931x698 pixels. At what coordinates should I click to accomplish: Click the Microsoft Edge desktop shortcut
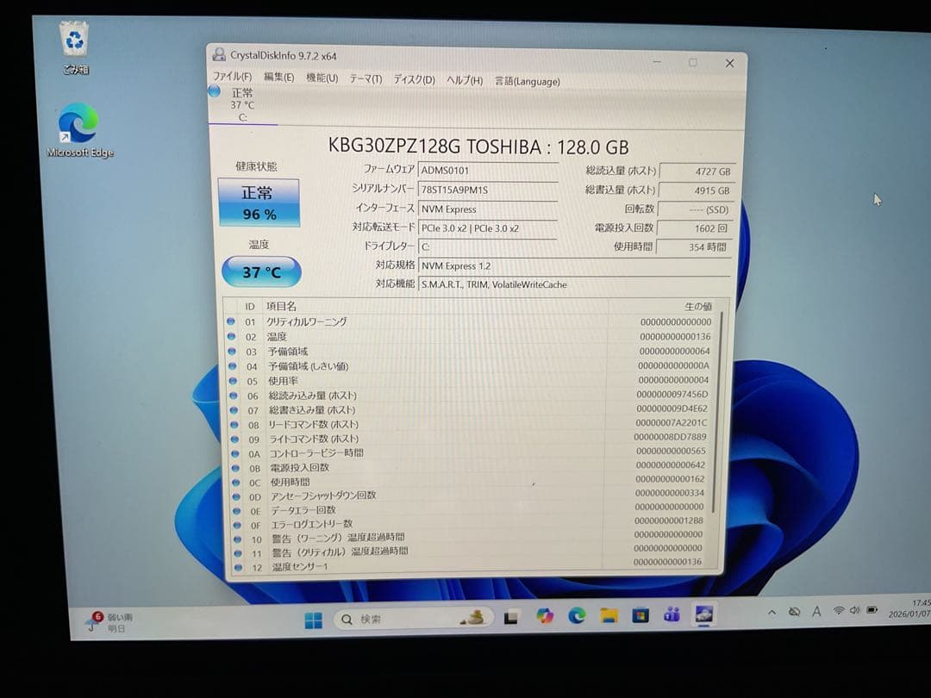(x=79, y=130)
